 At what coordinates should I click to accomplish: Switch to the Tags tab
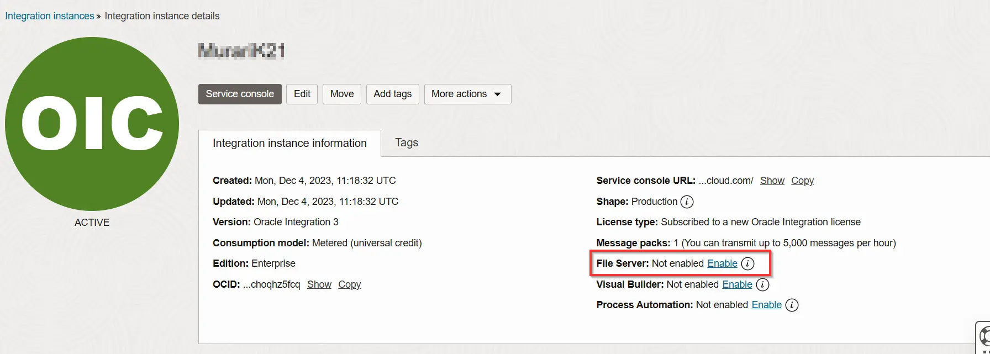coord(406,142)
